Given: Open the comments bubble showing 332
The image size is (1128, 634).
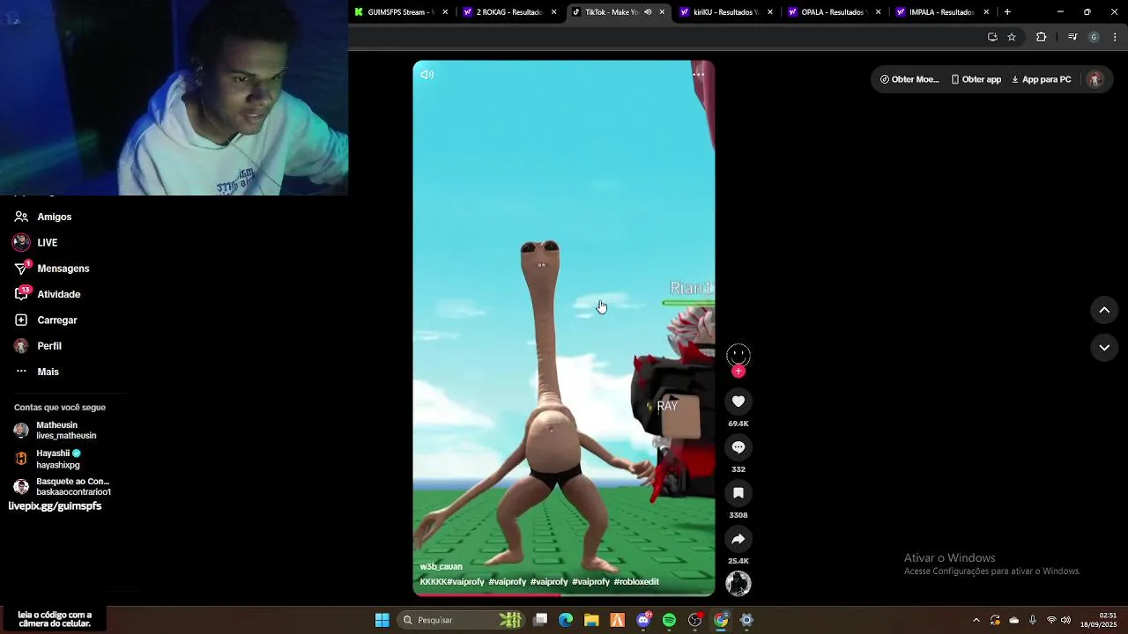Looking at the screenshot, I should (x=738, y=447).
